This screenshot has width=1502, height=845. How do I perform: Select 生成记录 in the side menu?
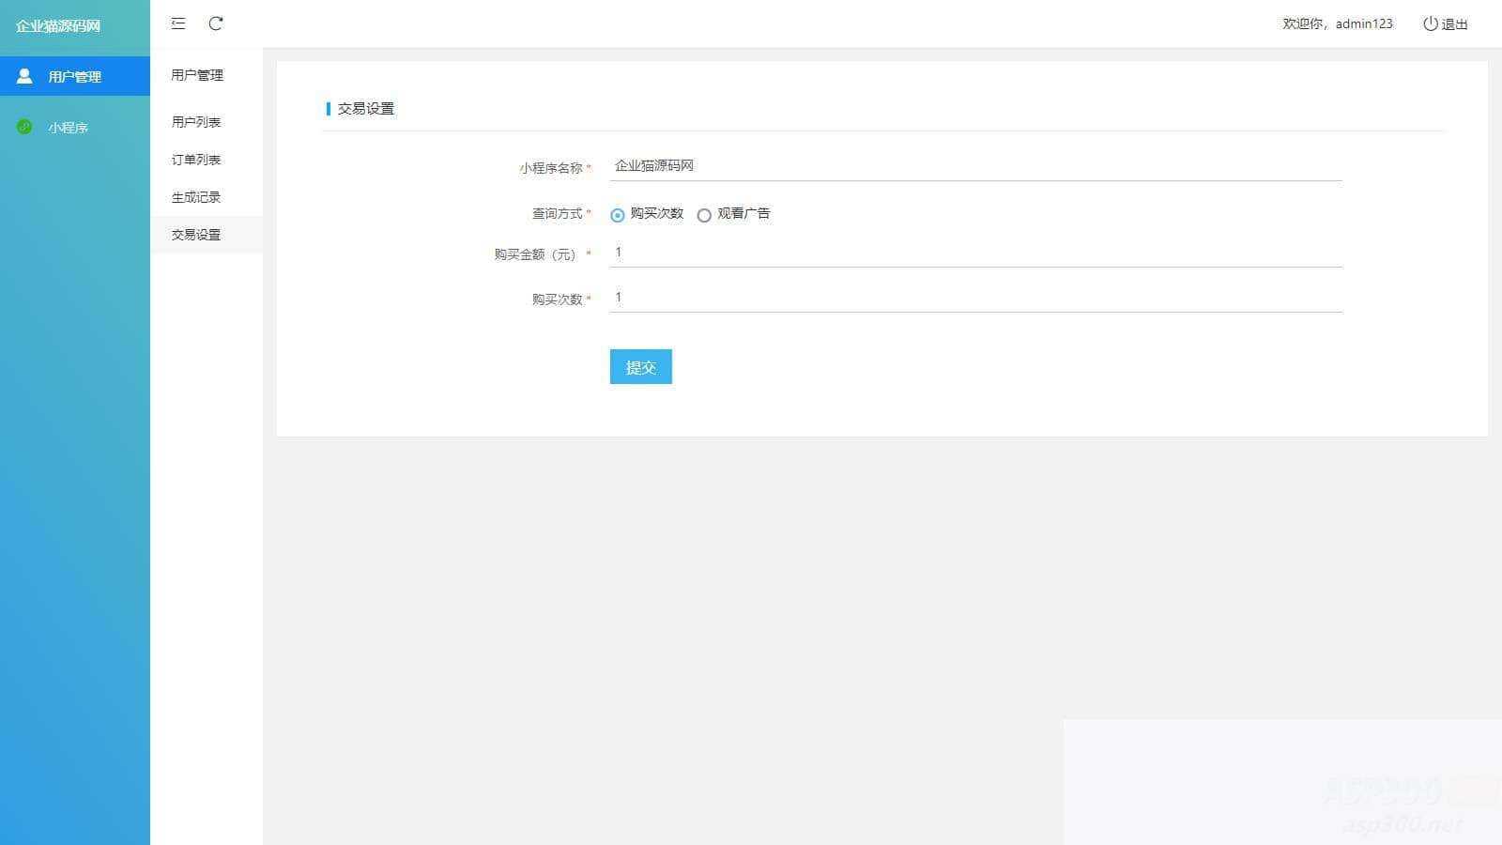click(196, 197)
